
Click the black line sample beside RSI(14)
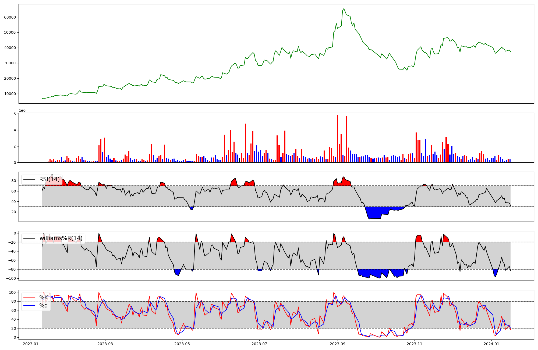29,179
